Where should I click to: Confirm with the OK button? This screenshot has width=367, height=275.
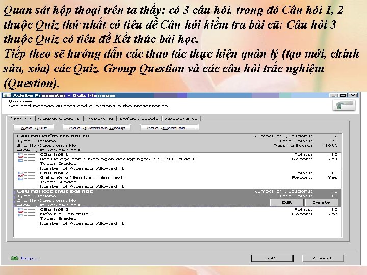click(x=272, y=258)
